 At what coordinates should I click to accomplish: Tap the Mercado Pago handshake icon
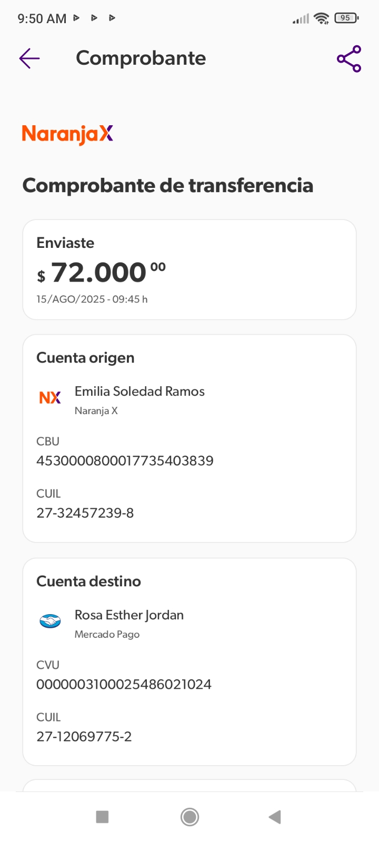pos(50,622)
